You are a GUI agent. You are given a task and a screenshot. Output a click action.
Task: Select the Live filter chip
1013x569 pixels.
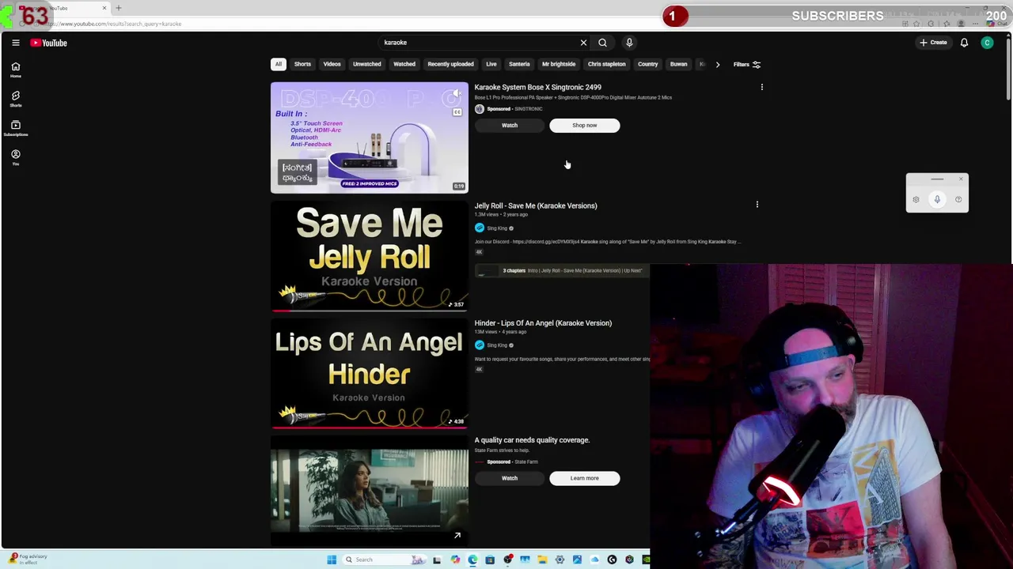point(491,64)
